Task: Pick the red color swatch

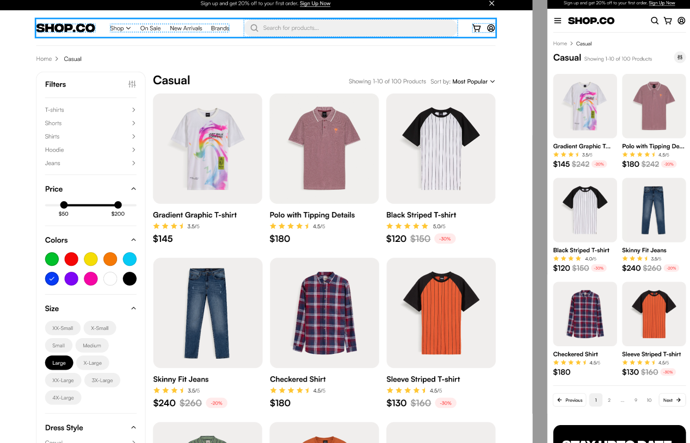Action: coord(71,259)
